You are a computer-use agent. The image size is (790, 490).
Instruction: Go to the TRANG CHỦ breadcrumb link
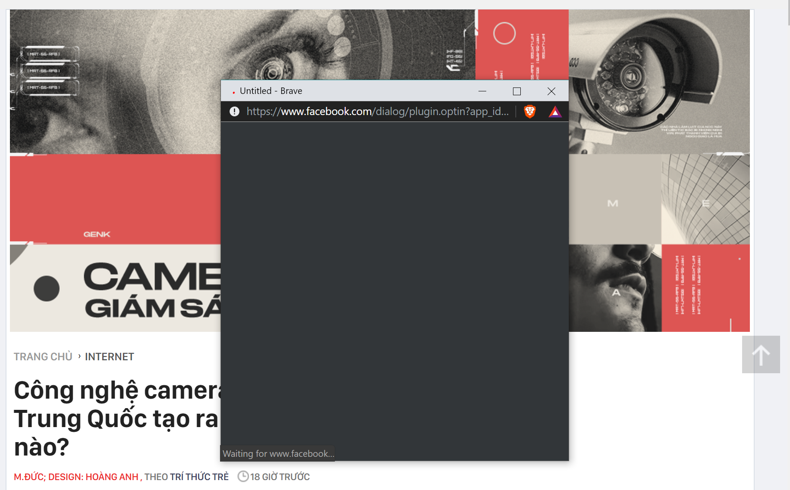click(x=43, y=357)
